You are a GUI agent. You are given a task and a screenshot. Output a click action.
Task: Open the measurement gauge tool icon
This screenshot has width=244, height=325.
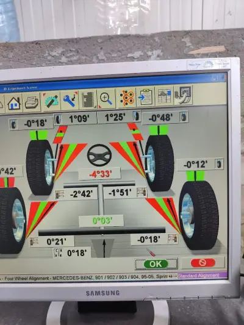(x=51, y=101)
